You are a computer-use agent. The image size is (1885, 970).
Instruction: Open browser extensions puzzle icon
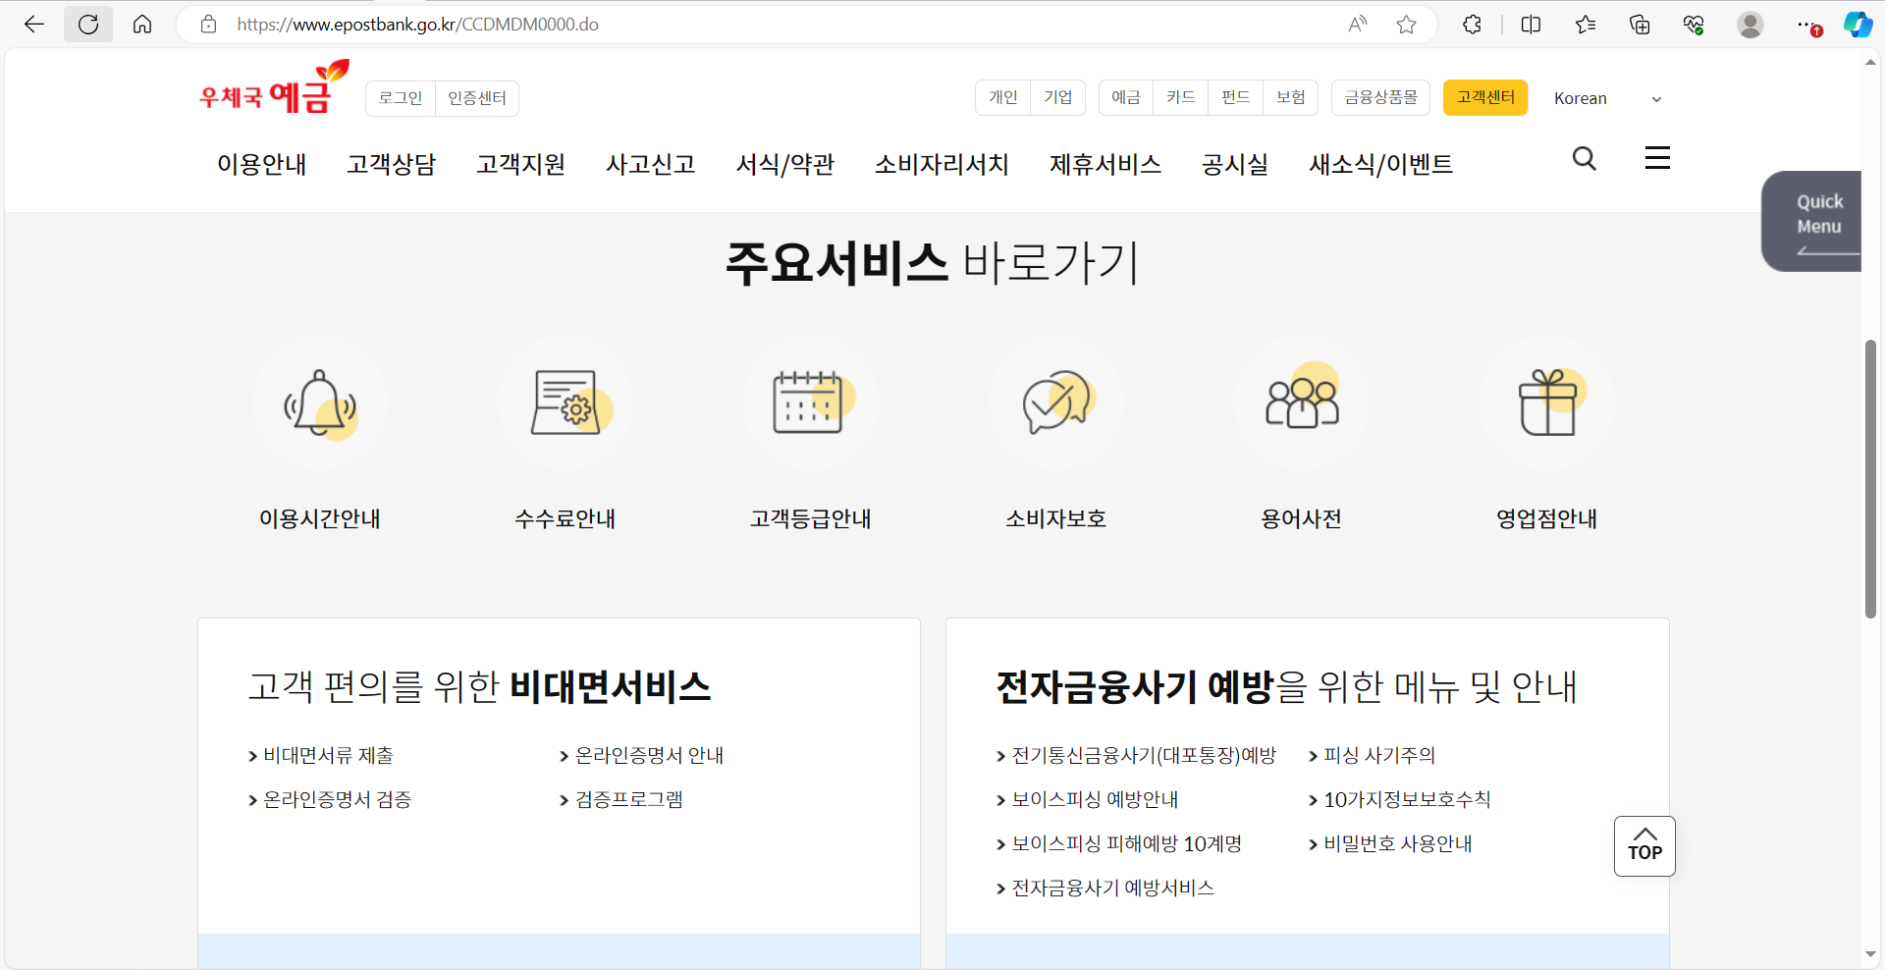pos(1472,25)
